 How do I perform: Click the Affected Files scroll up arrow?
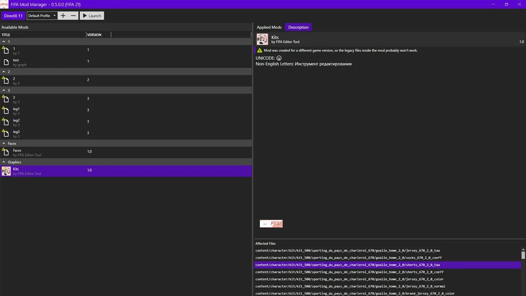pos(523,249)
